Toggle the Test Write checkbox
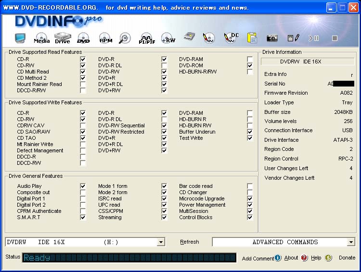The image size is (361, 272). (249, 138)
